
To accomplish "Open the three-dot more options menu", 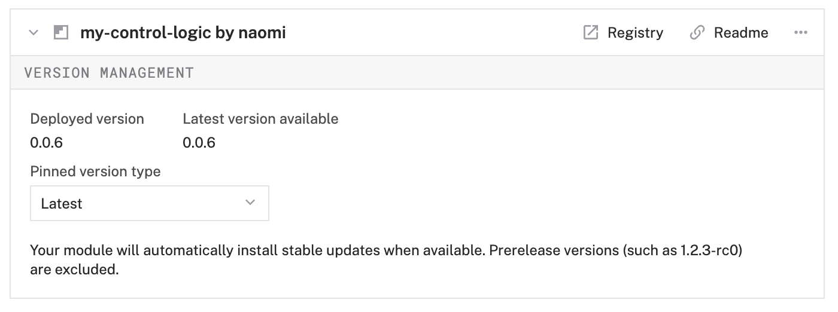I will (801, 33).
